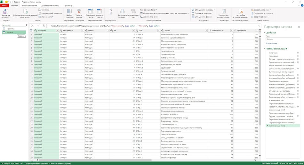Open filter dropdown of Тип проекта column
Viewport: 304px width, 165px height.
click(83, 30)
